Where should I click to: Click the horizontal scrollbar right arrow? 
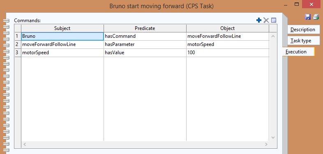click(x=266, y=144)
